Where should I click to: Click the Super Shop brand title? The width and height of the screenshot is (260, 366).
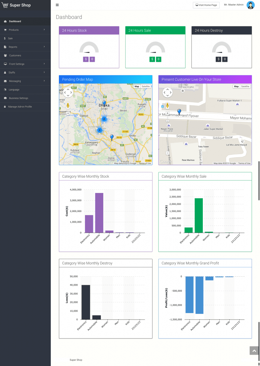(20, 5)
